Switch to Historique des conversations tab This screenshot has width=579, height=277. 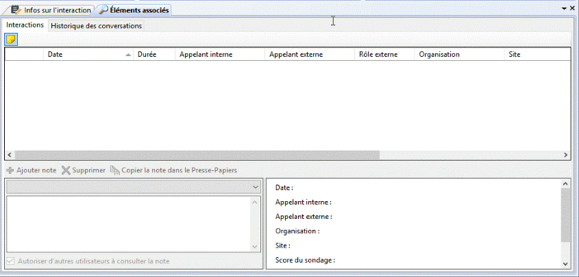[x=96, y=25]
